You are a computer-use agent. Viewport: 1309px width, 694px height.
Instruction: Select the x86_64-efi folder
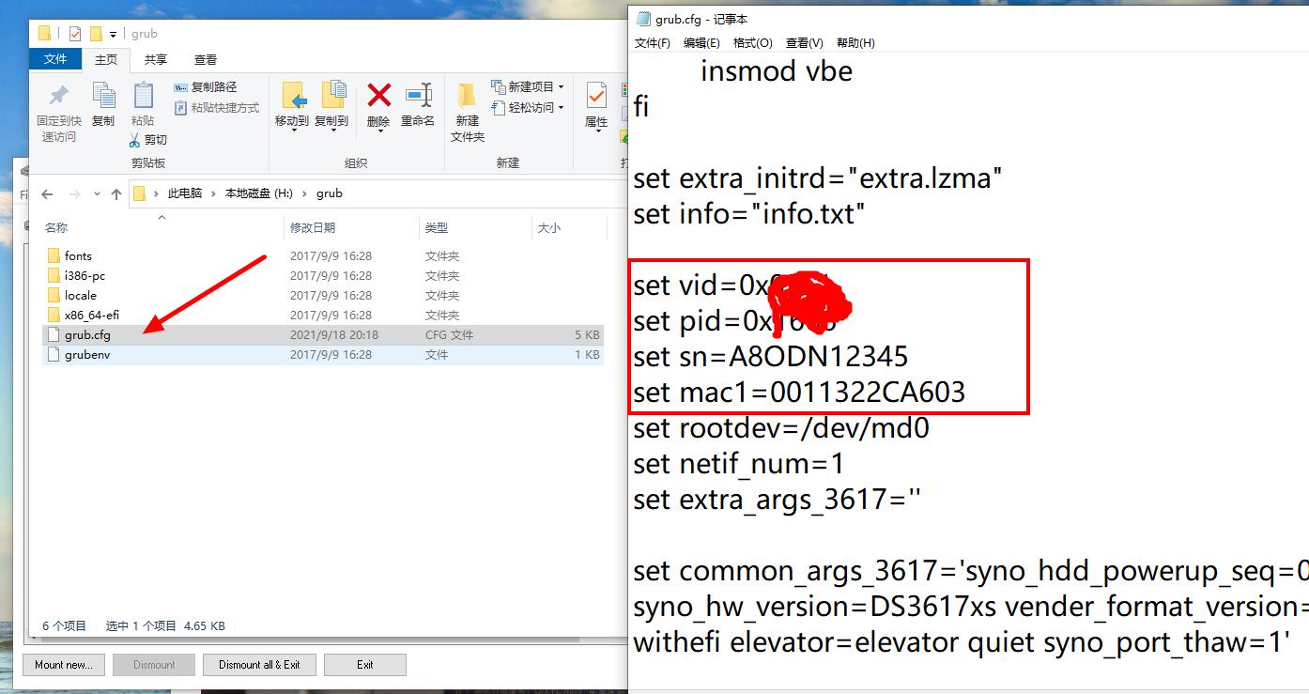(x=91, y=315)
